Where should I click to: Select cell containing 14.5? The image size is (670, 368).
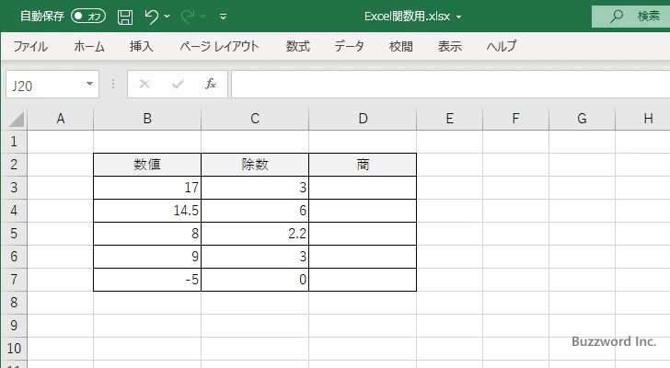tap(147, 211)
